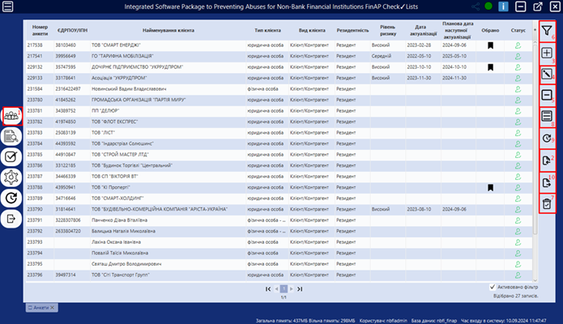Click status icon for ГО "ТАРИФНА МОБІЛІЗАЦІЯ"
This screenshot has height=324, width=563.
[x=518, y=57]
